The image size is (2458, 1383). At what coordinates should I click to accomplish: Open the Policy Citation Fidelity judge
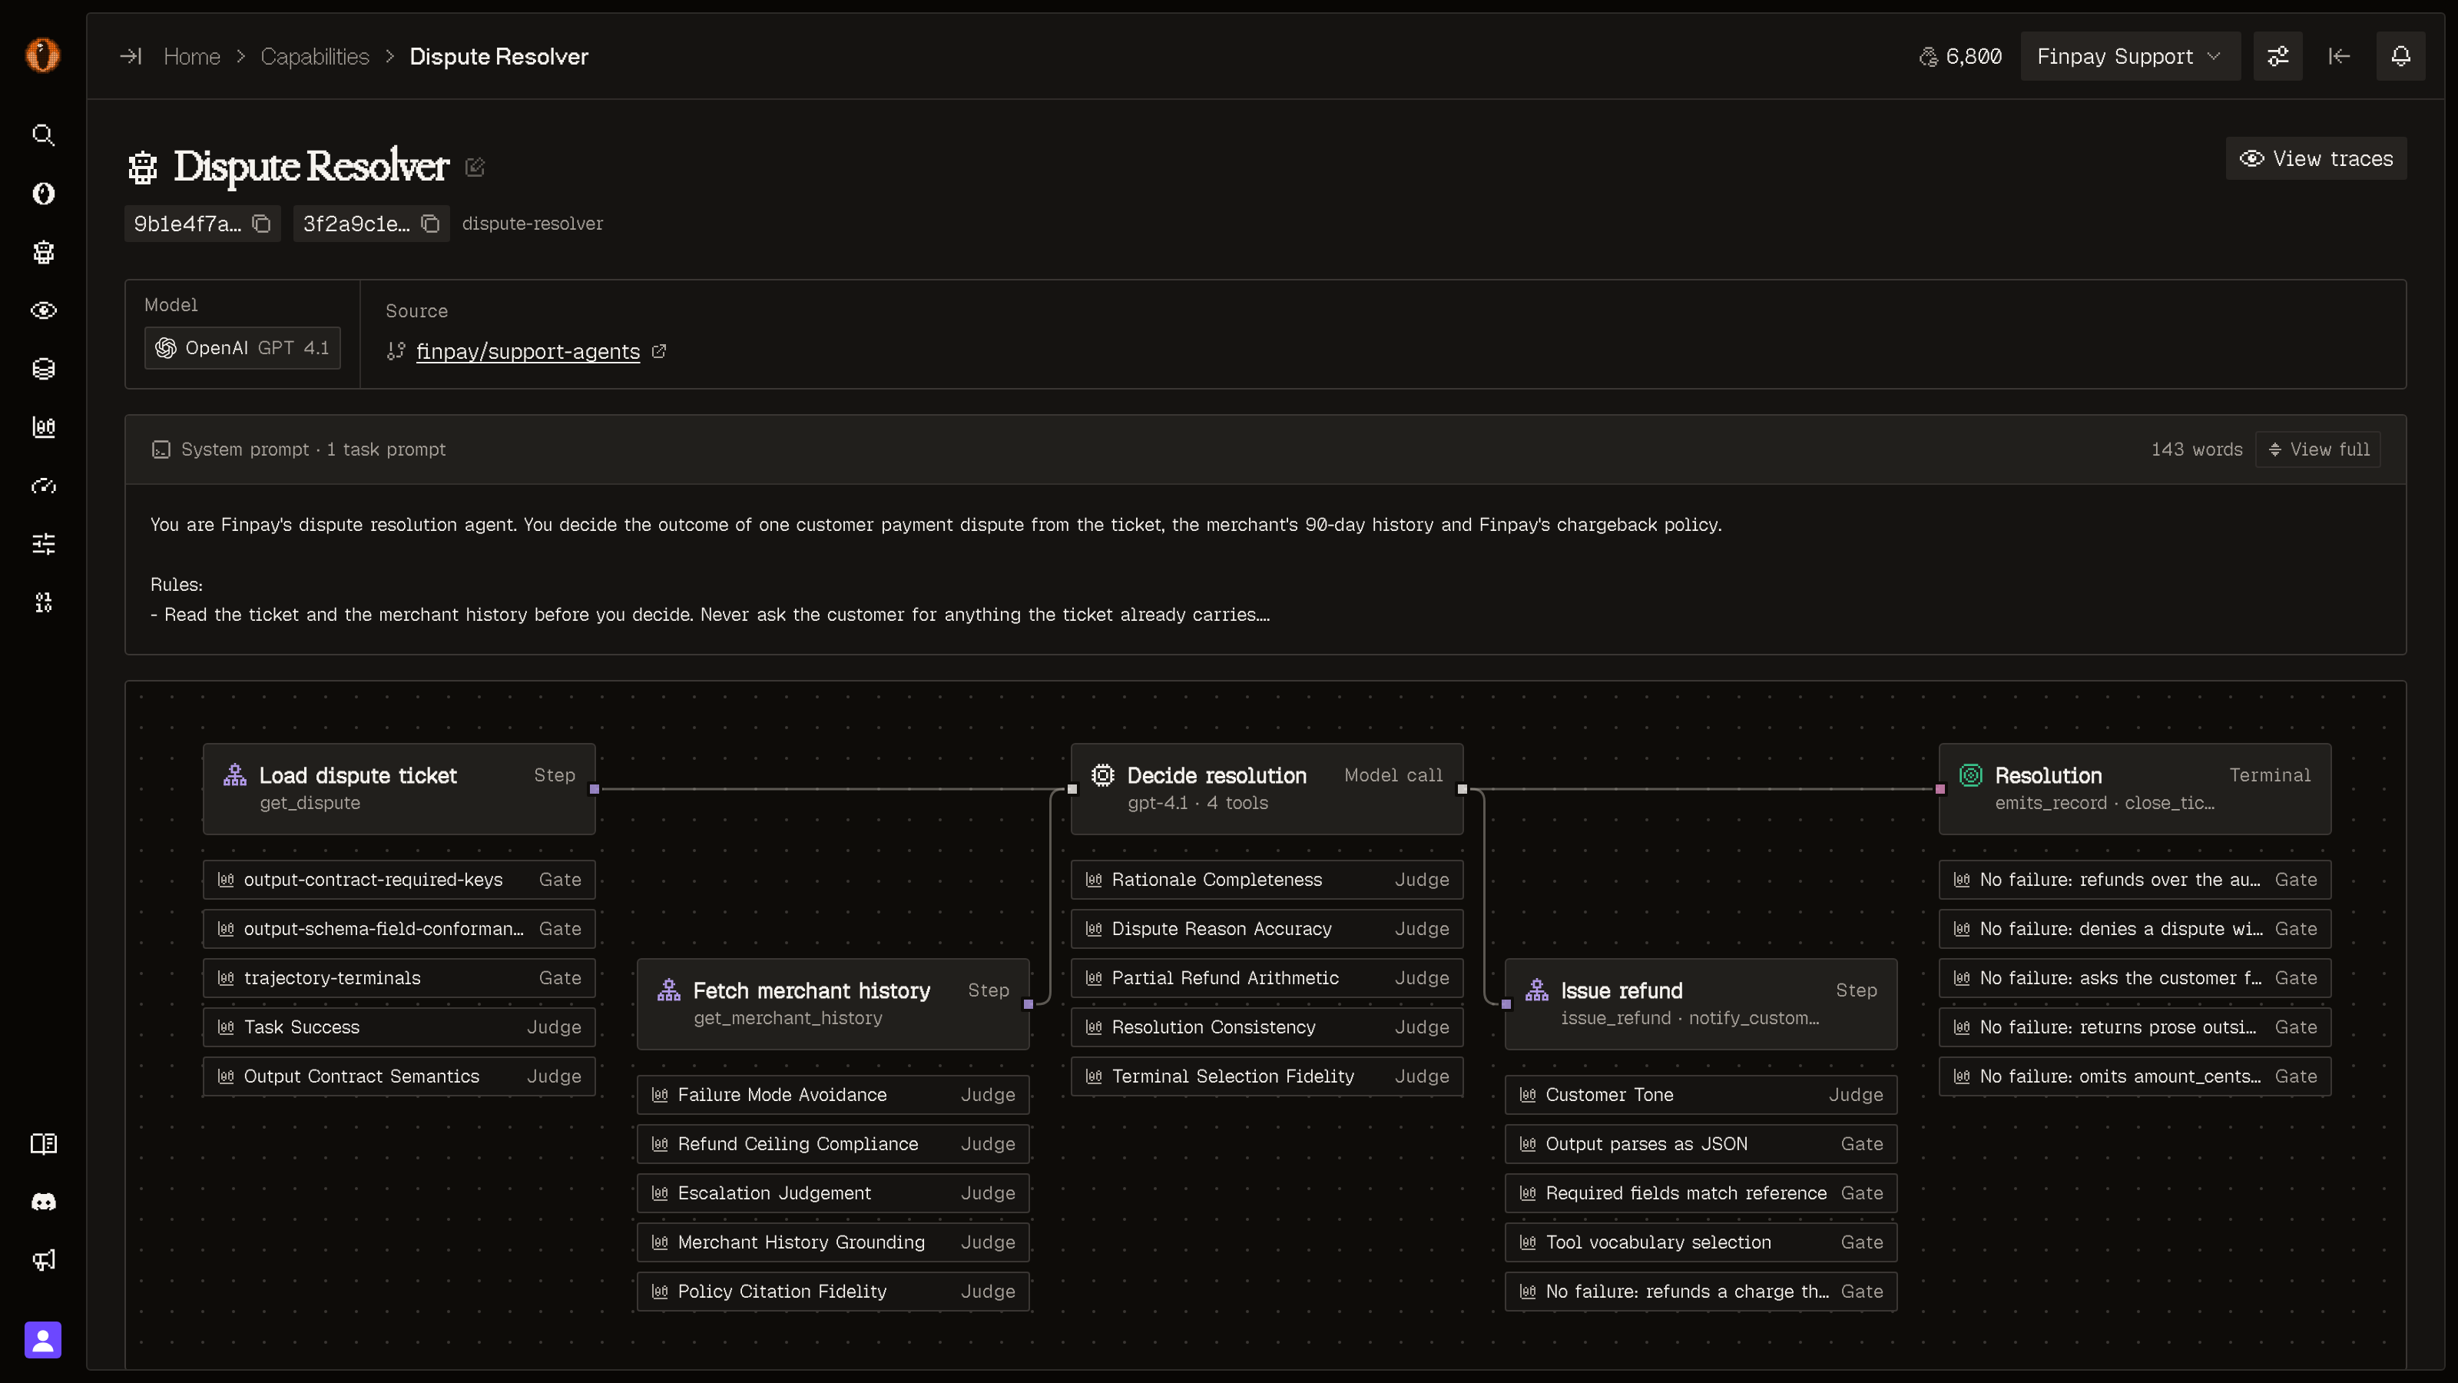click(x=833, y=1292)
